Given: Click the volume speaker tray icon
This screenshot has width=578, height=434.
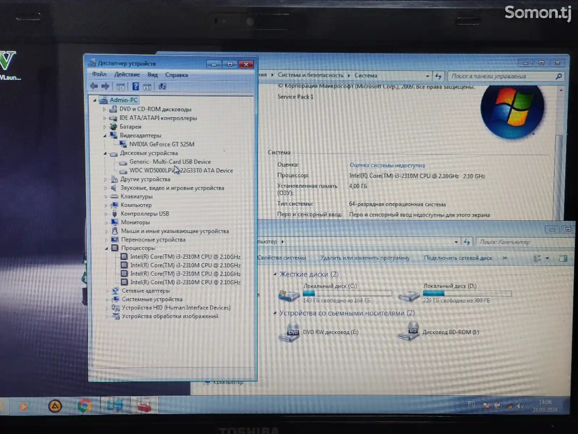Looking at the screenshot, I should pyautogui.click(x=520, y=406).
